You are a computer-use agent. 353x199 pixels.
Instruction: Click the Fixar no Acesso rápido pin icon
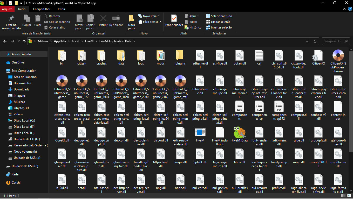[11, 19]
